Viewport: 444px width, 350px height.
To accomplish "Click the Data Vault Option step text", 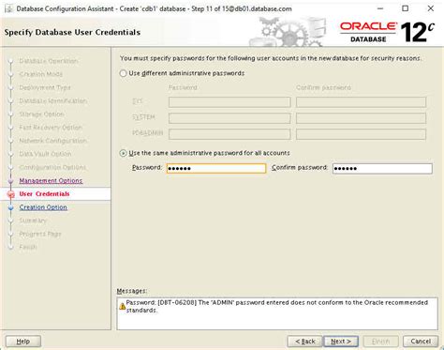I will (x=45, y=154).
